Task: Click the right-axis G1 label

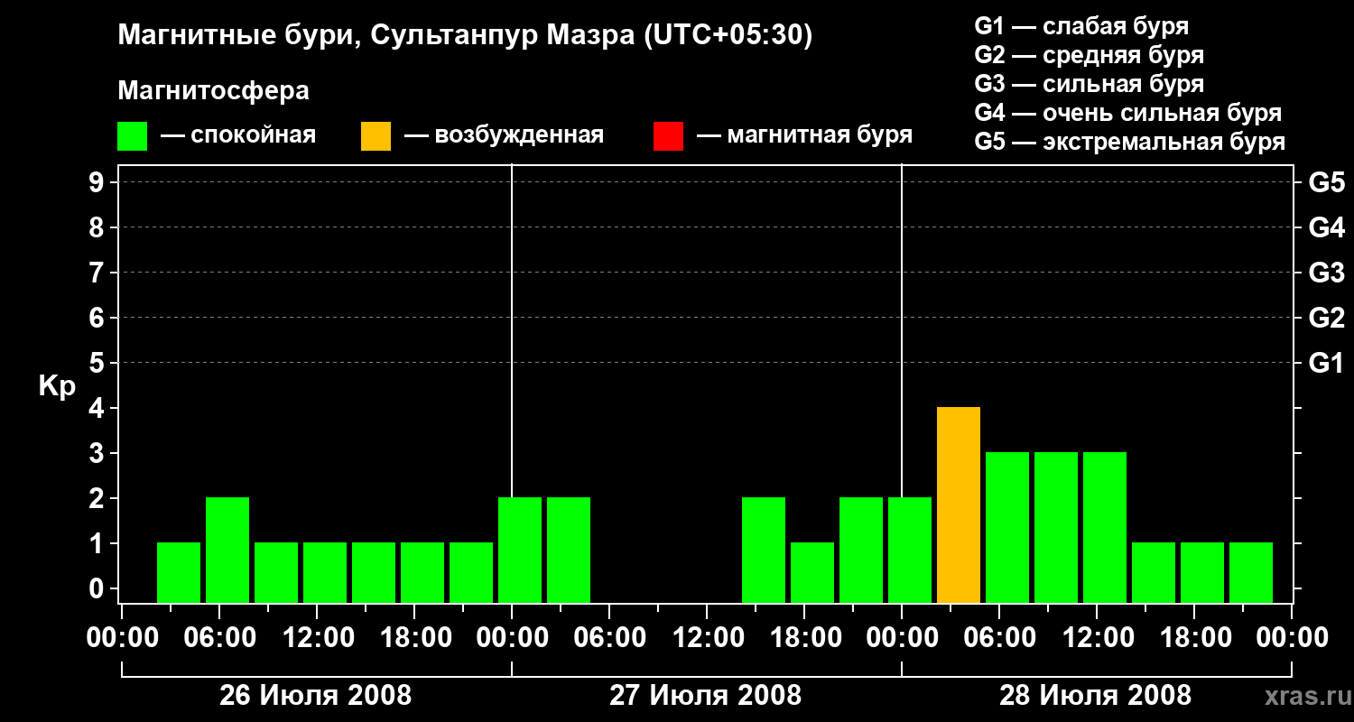Action: pos(1326,363)
